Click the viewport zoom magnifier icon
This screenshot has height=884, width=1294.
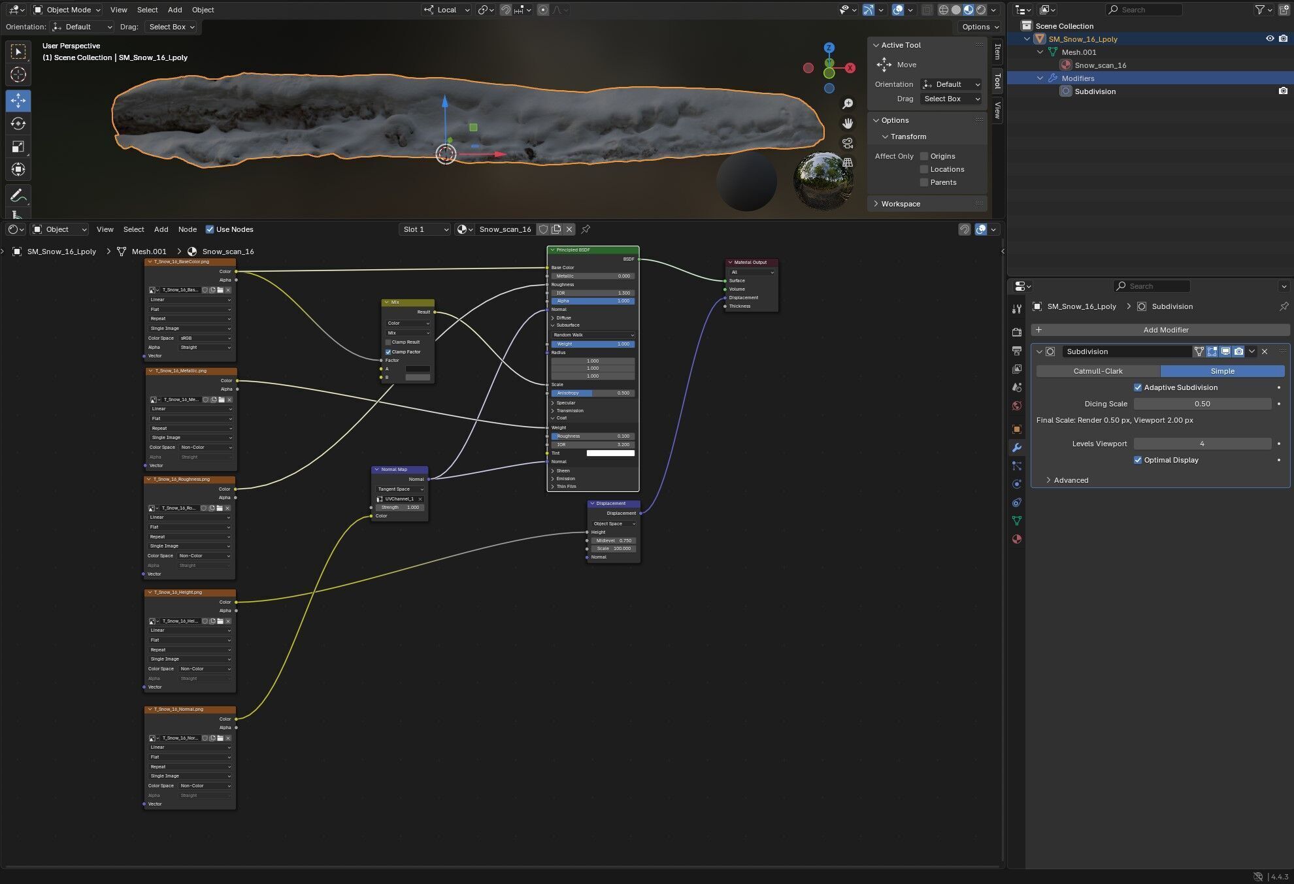click(x=848, y=104)
